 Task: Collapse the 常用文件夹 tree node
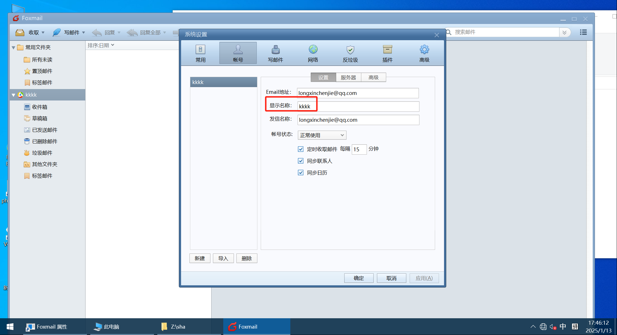(13, 47)
